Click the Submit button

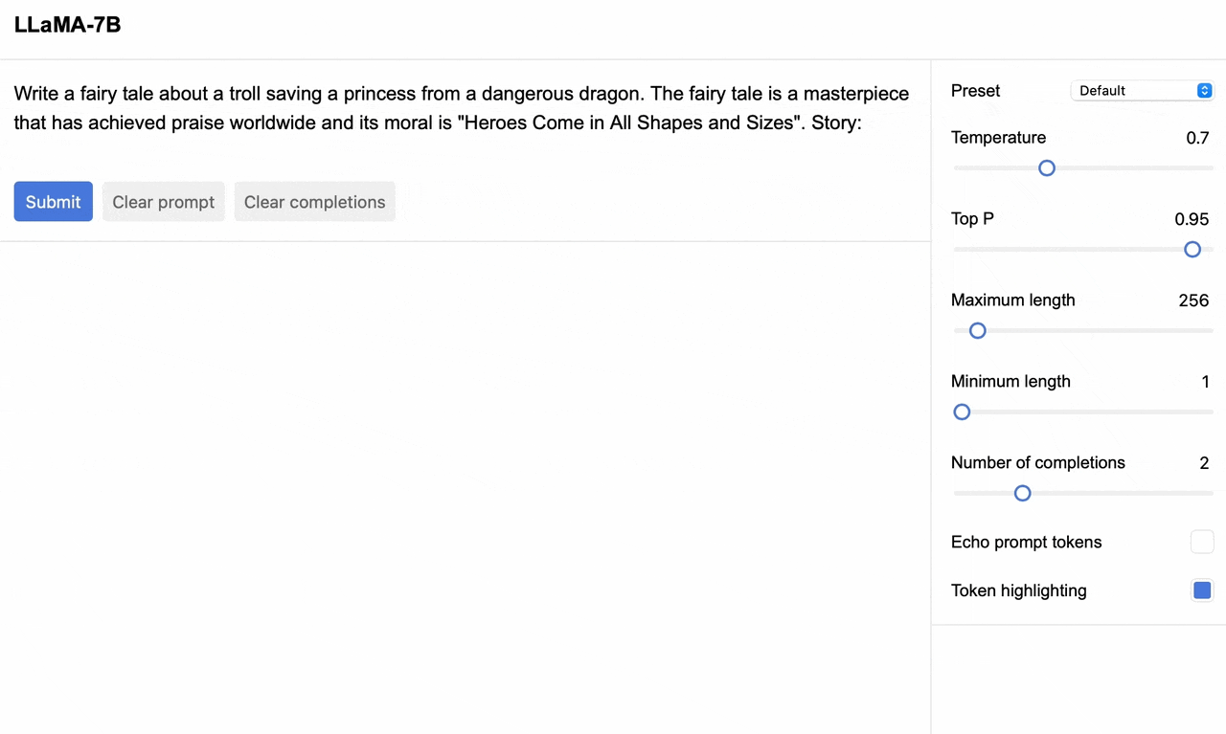point(53,202)
